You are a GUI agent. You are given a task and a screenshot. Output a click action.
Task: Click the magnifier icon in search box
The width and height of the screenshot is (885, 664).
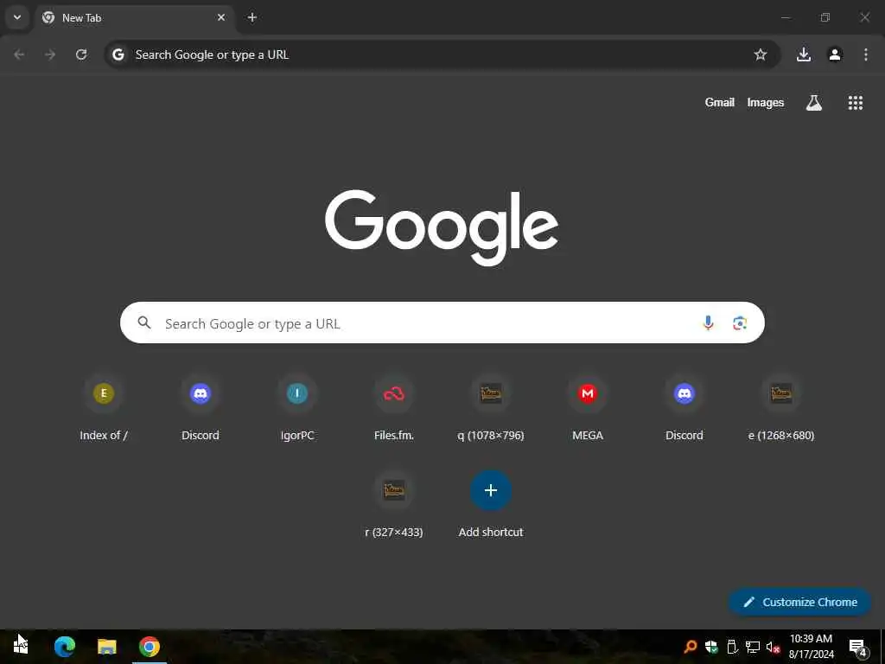tap(144, 322)
